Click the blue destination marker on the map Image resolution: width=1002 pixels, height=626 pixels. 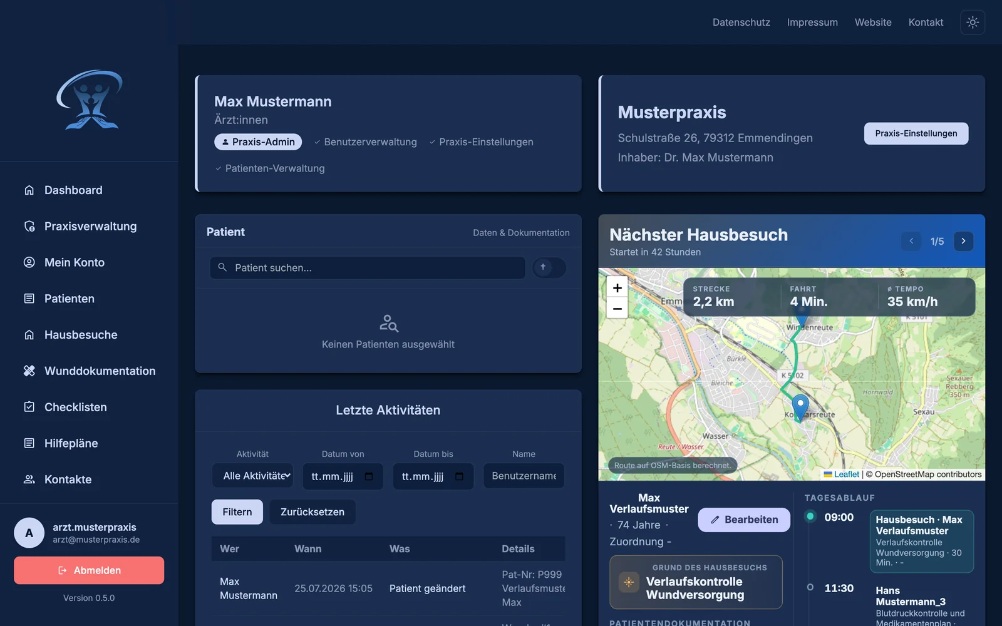click(800, 408)
